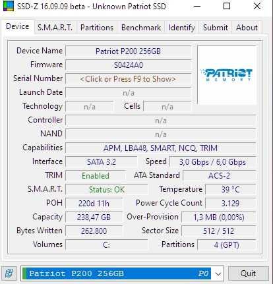Viewport: 273px width, 284px height.
Task: Click the Power Cycle Count label
Action: (169, 203)
